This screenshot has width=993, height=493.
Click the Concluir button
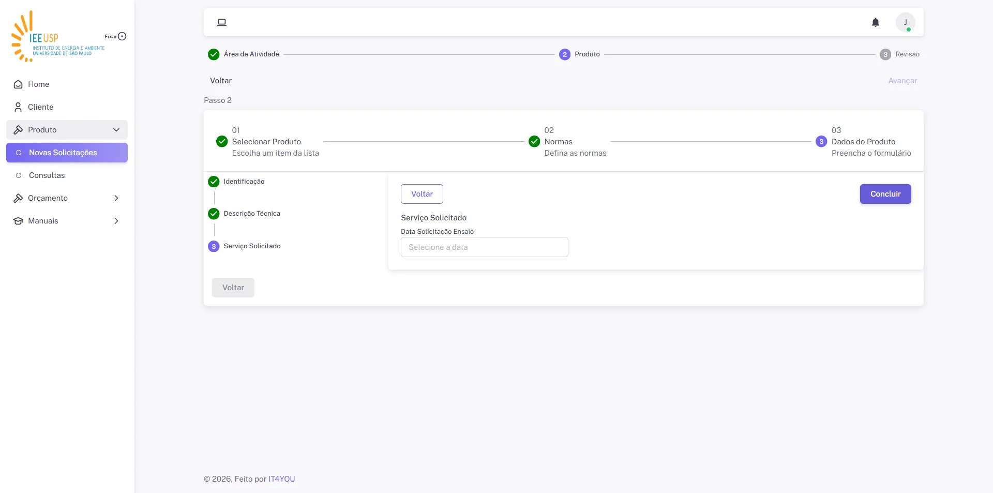(885, 194)
